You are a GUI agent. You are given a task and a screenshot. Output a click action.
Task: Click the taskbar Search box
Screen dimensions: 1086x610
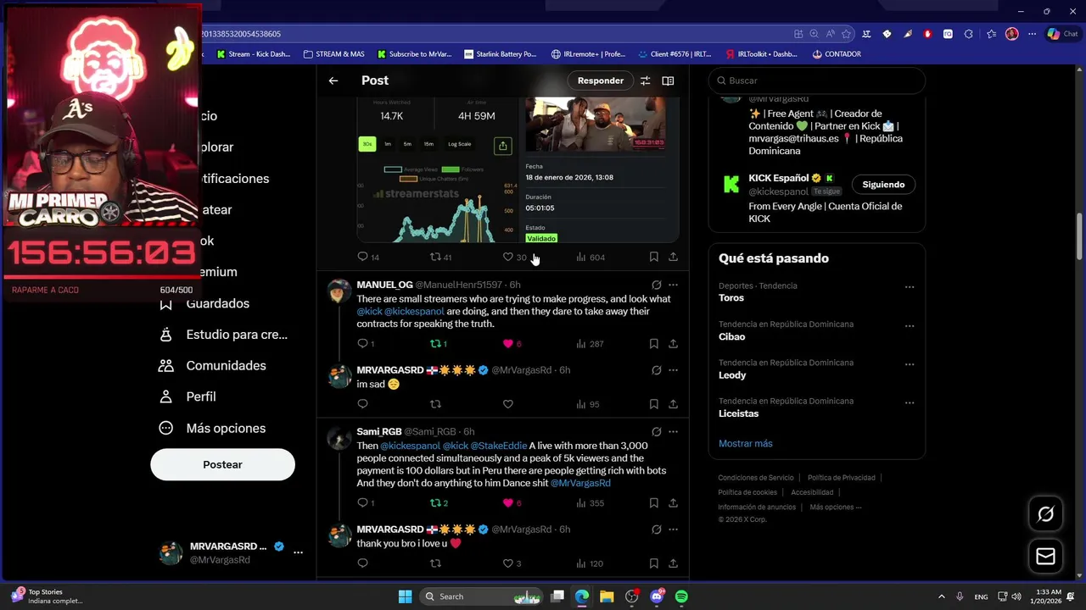482,596
